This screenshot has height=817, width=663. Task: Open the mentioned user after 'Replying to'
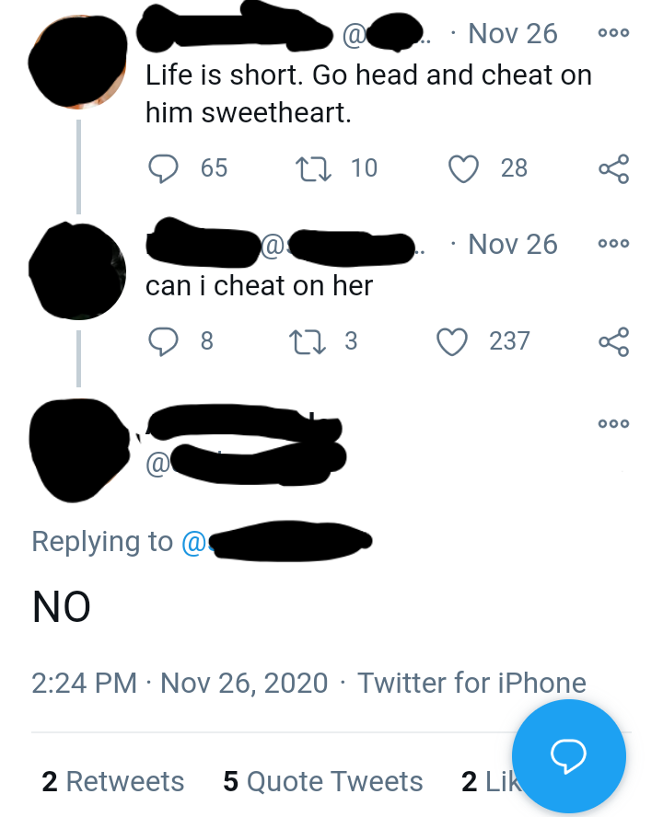(x=276, y=542)
